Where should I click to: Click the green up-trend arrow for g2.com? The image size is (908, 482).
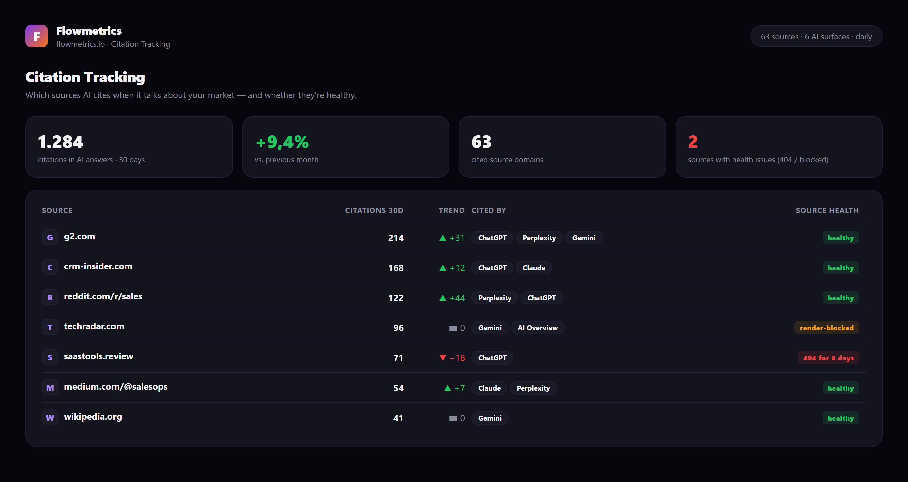tap(443, 238)
